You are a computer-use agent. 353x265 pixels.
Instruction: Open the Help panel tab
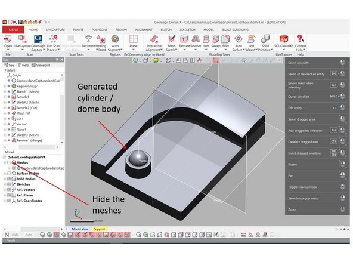(23, 65)
